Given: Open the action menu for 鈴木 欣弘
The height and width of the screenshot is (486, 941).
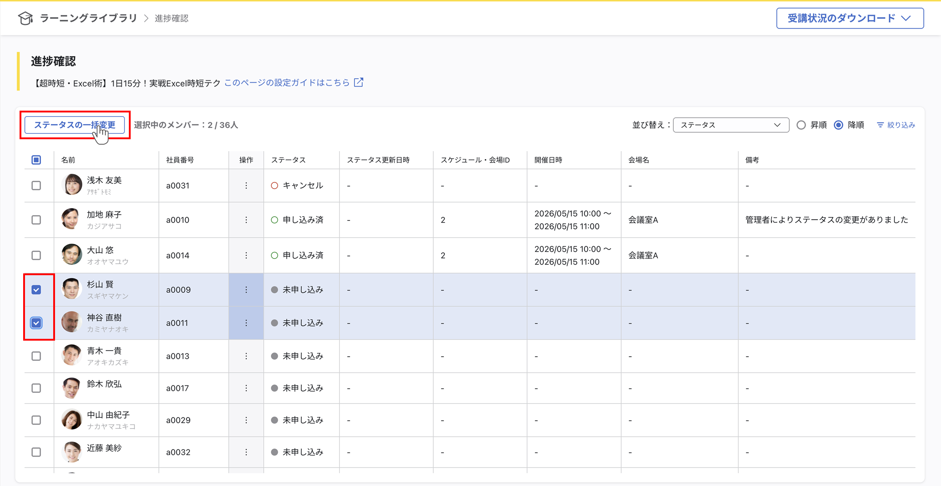Looking at the screenshot, I should (246, 388).
